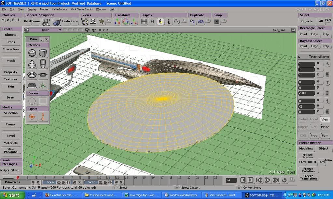Create a null object primitive
Image resolution: width=333 pixels, height=199 pixels.
click(x=43, y=86)
